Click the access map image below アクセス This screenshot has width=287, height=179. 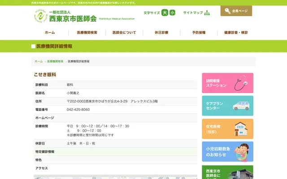(115, 177)
